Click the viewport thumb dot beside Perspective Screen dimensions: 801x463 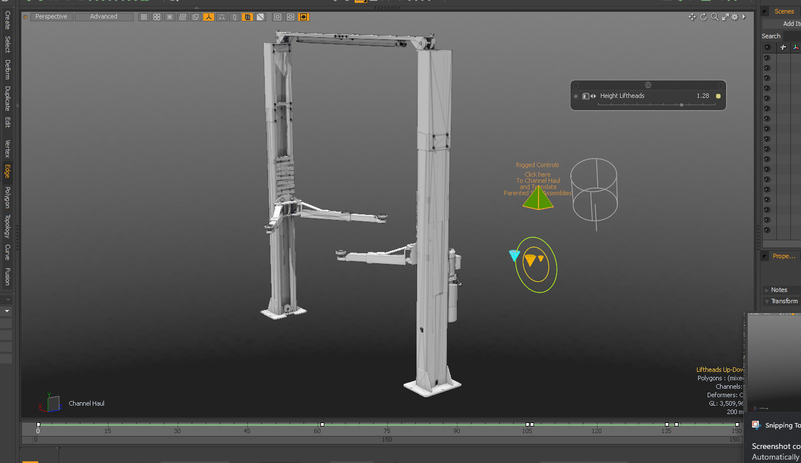[25, 17]
